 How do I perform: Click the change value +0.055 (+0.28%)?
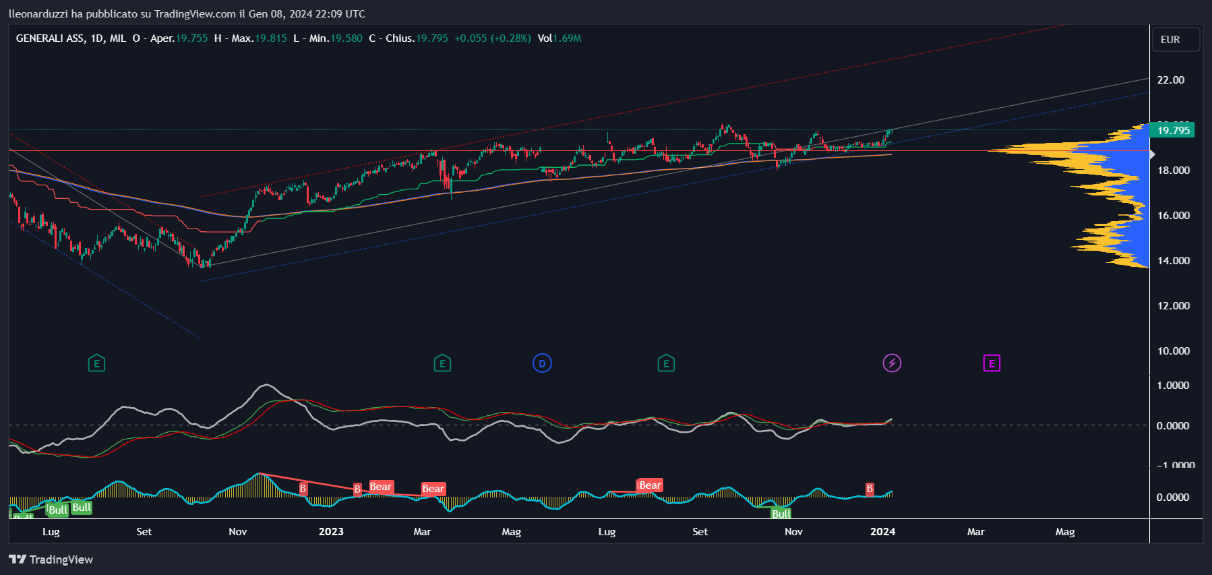tap(493, 38)
